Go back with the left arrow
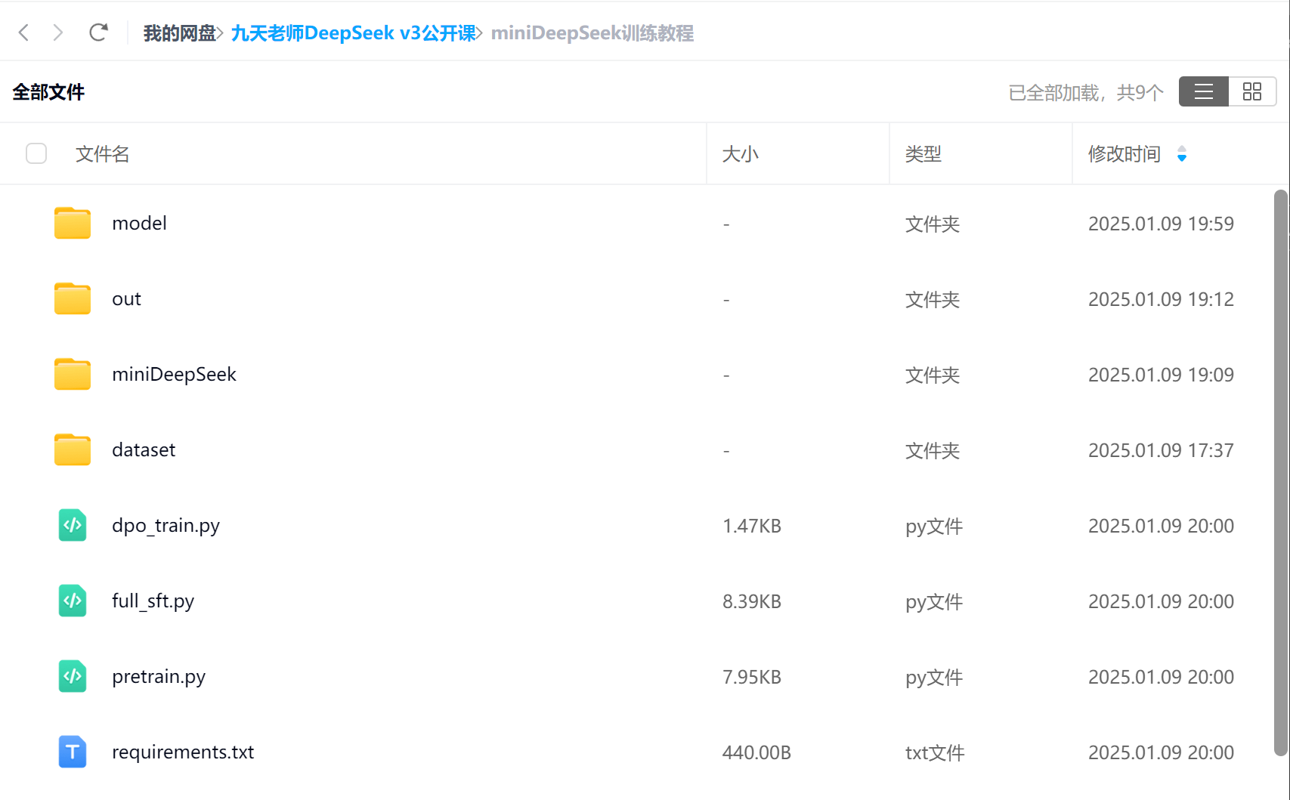This screenshot has height=800, width=1290. click(23, 32)
